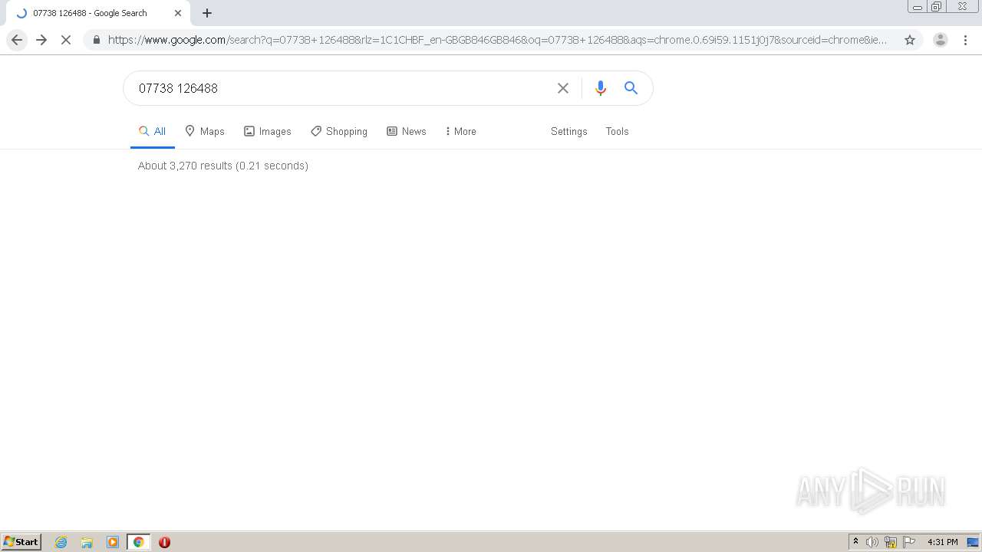Open search Tools
Image resolution: width=982 pixels, height=552 pixels.
tap(617, 131)
